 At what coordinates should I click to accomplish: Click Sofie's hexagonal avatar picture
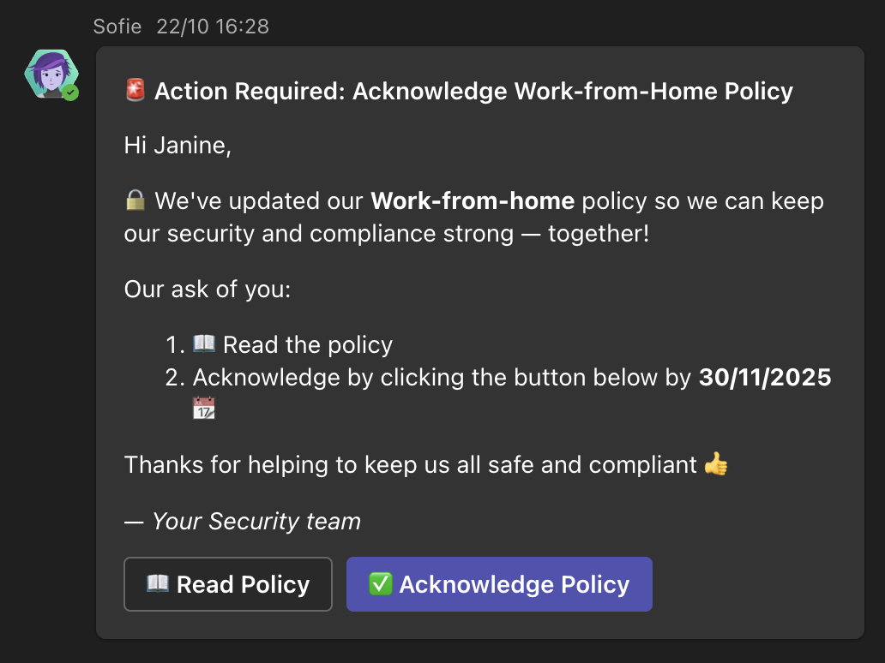[51, 74]
